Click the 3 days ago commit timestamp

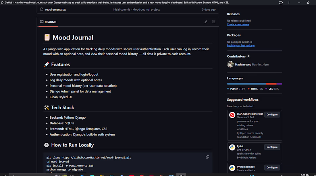coord(209,9)
